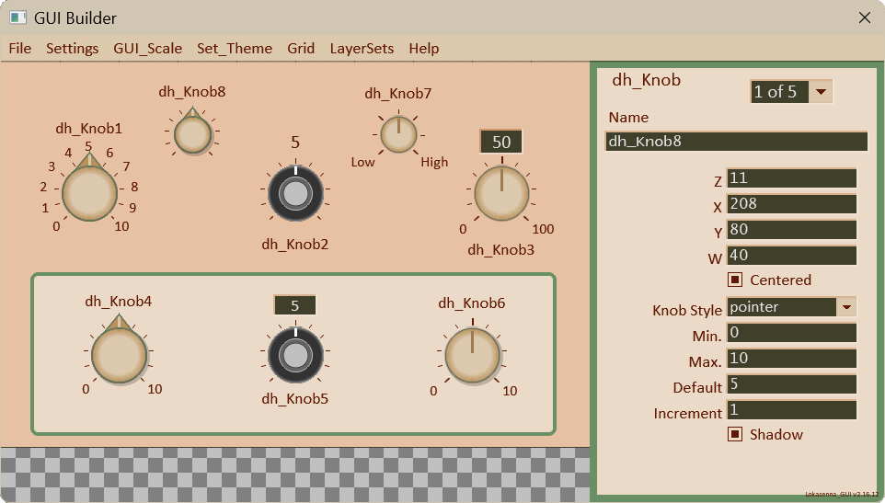The width and height of the screenshot is (885, 503).
Task: Click the black dh_Knob5 knob
Action: [x=295, y=355]
